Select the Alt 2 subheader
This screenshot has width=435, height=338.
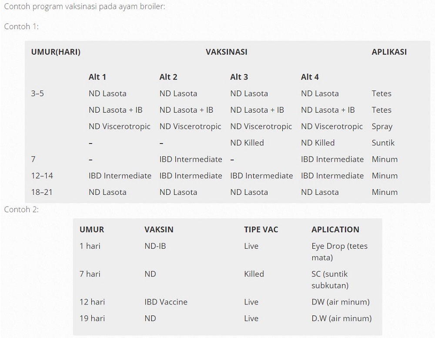tap(168, 77)
